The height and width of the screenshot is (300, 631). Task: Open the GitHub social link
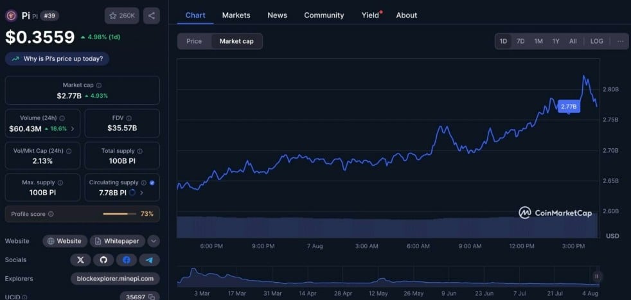[103, 260]
